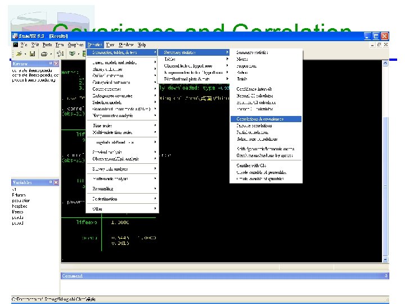Toggle the pin on the Command panel
The width and height of the screenshot is (405, 304).
pyautogui.click(x=386, y=276)
